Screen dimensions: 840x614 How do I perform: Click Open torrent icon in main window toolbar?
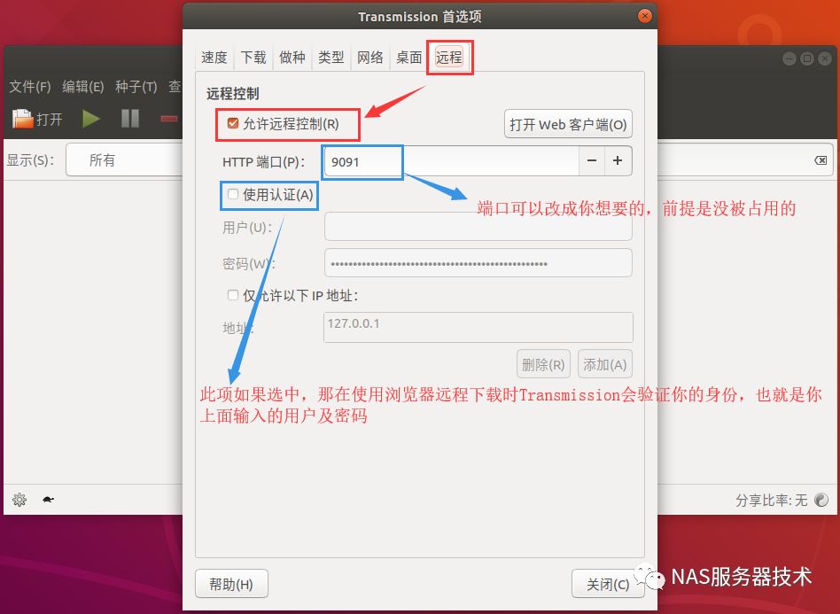pyautogui.click(x=22, y=119)
